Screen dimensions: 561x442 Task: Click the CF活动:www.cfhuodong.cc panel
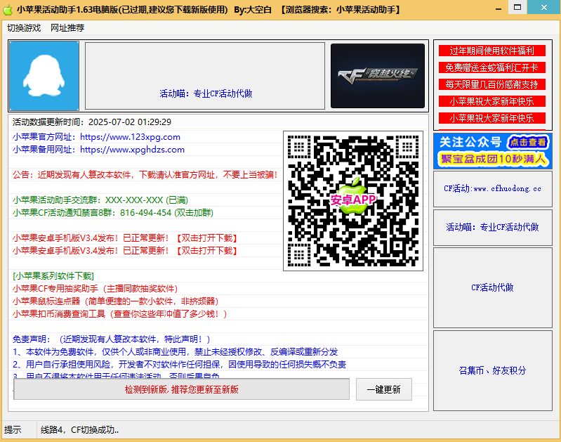[493, 189]
